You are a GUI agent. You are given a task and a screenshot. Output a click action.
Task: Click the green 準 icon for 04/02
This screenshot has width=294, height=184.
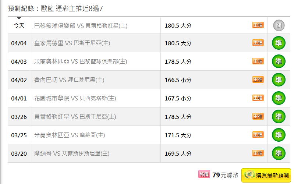[279, 80]
